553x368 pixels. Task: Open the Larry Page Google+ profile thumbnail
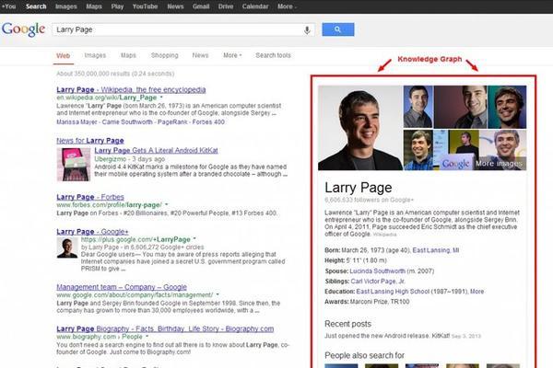coord(67,247)
